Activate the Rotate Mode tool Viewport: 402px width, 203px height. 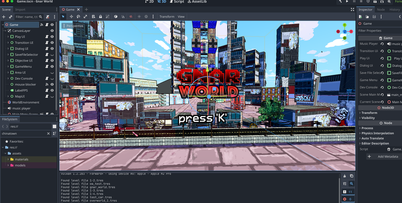[79, 17]
